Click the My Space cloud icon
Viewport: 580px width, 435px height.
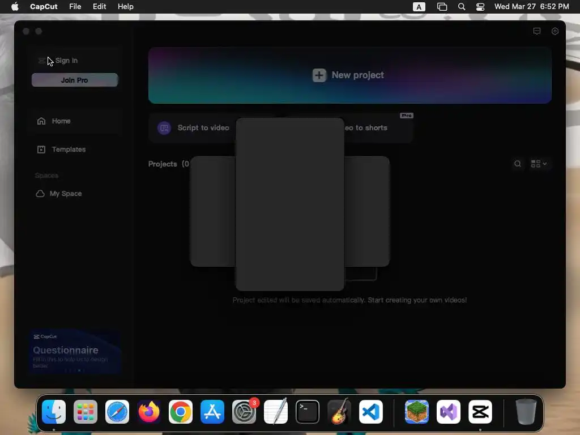point(40,194)
